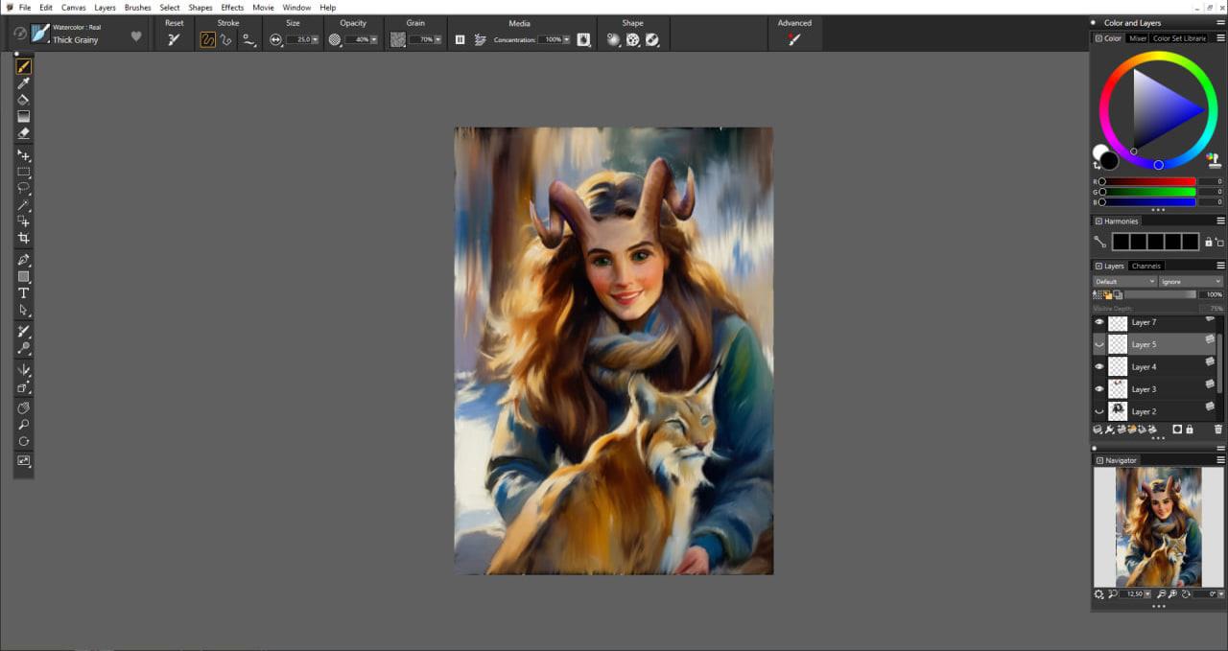Show Layer 5 by toggling its visibility
The width and height of the screenshot is (1228, 651).
(x=1099, y=344)
